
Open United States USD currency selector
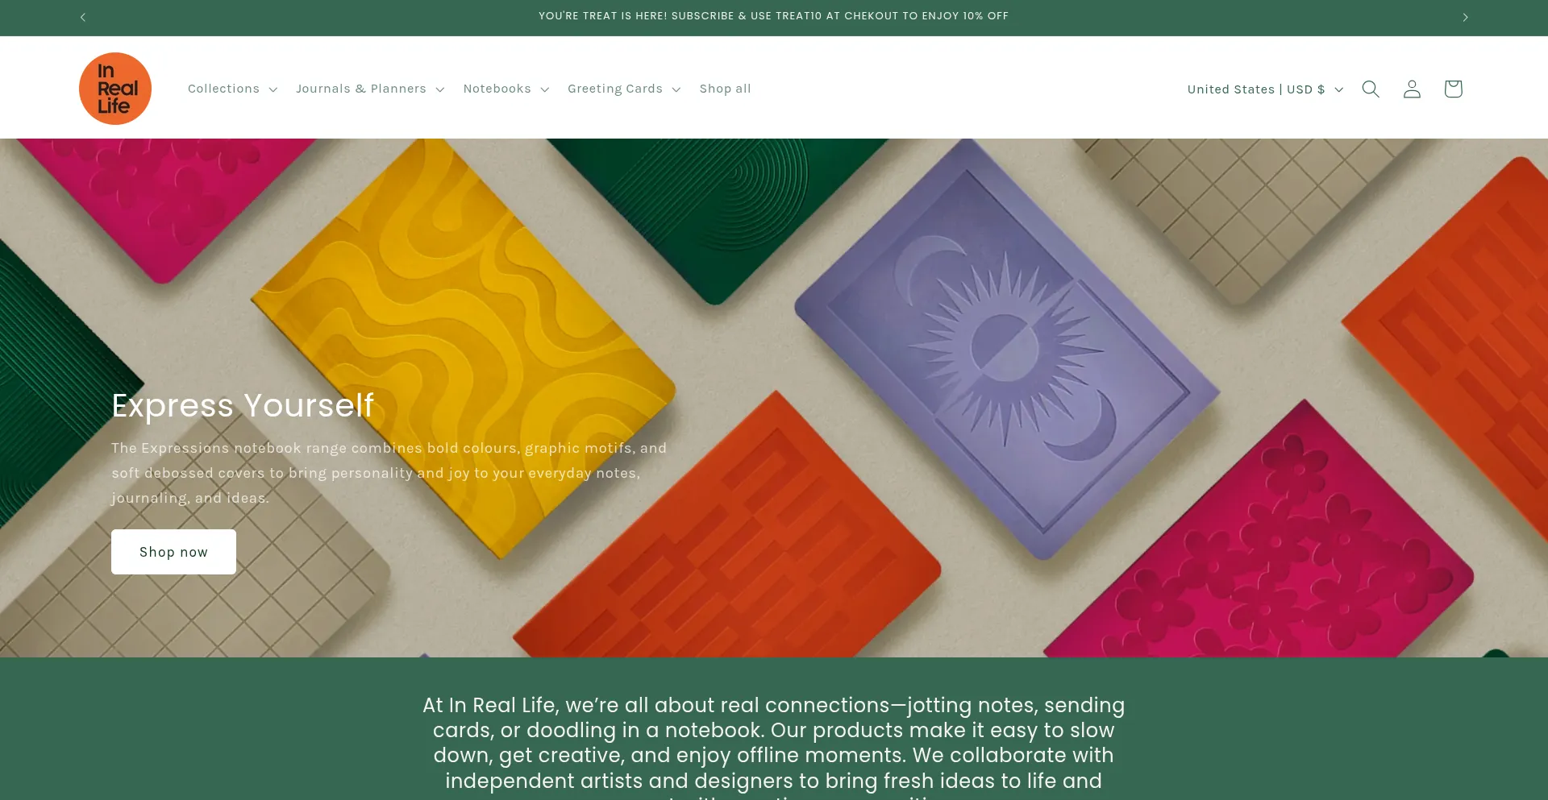[x=1265, y=89]
